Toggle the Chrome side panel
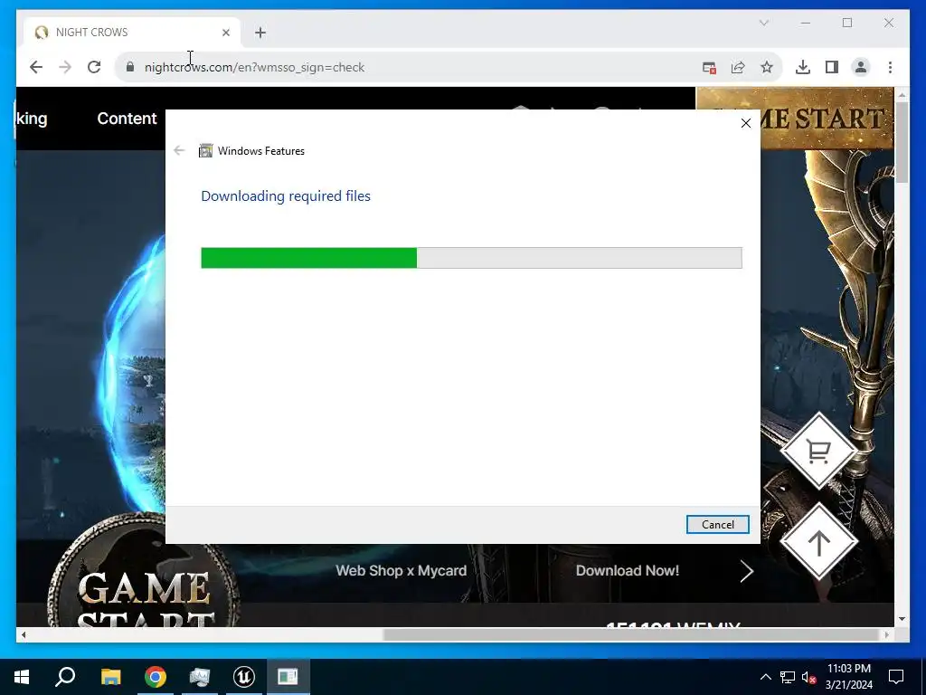Viewport: 926px width, 695px height. (x=832, y=67)
